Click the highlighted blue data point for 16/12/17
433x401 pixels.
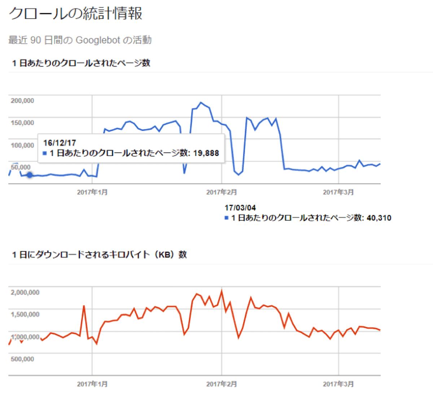pyautogui.click(x=30, y=175)
